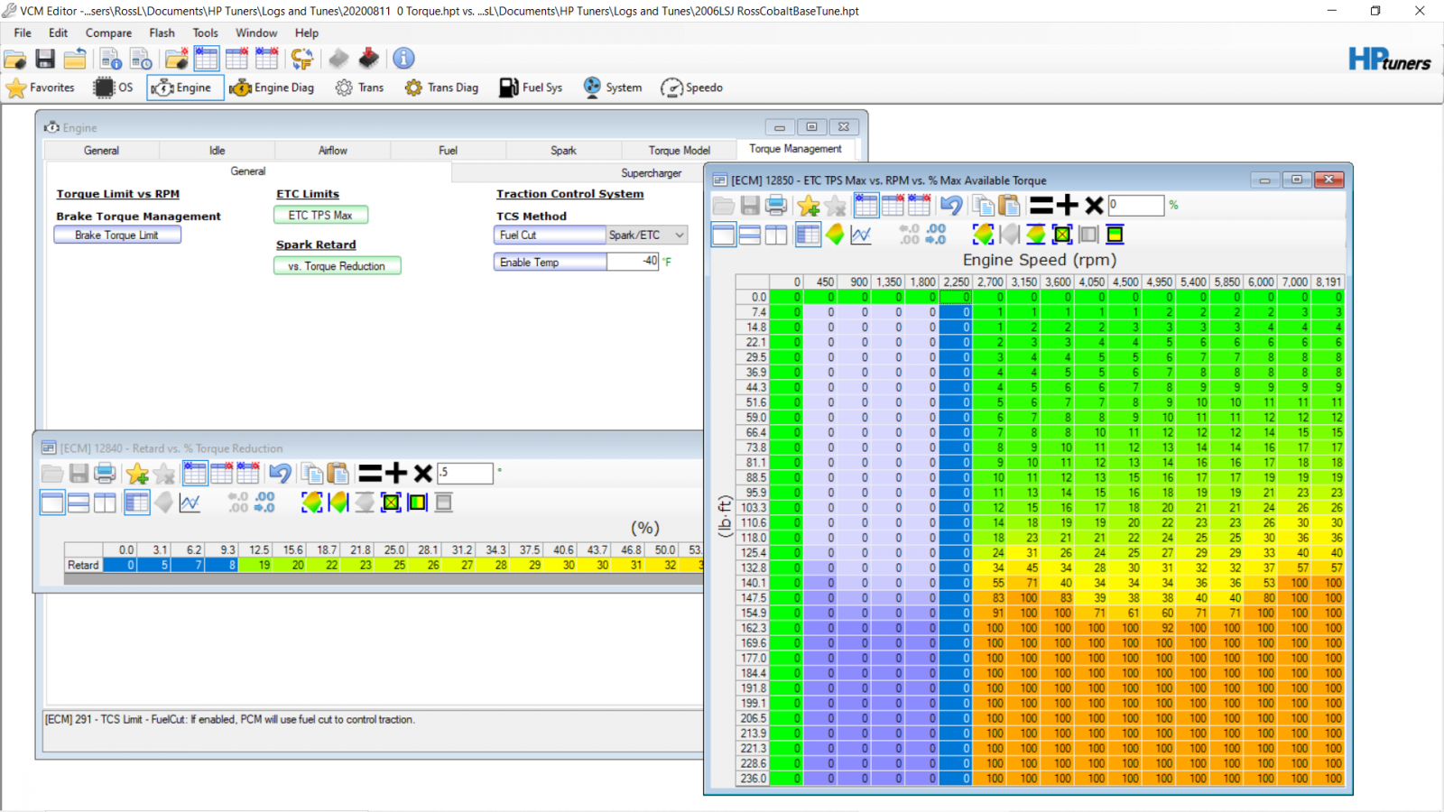Click the ETC TPS Max button
This screenshot has width=1444, height=812.
point(320,216)
